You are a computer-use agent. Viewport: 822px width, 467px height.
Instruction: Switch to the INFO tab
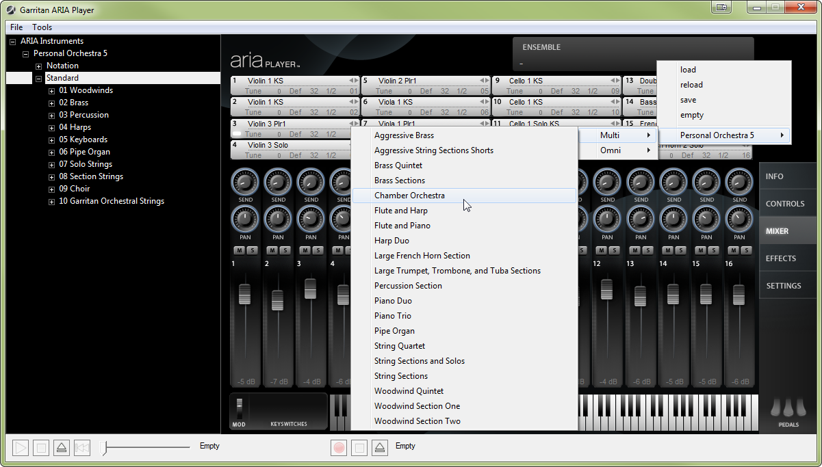(788, 176)
